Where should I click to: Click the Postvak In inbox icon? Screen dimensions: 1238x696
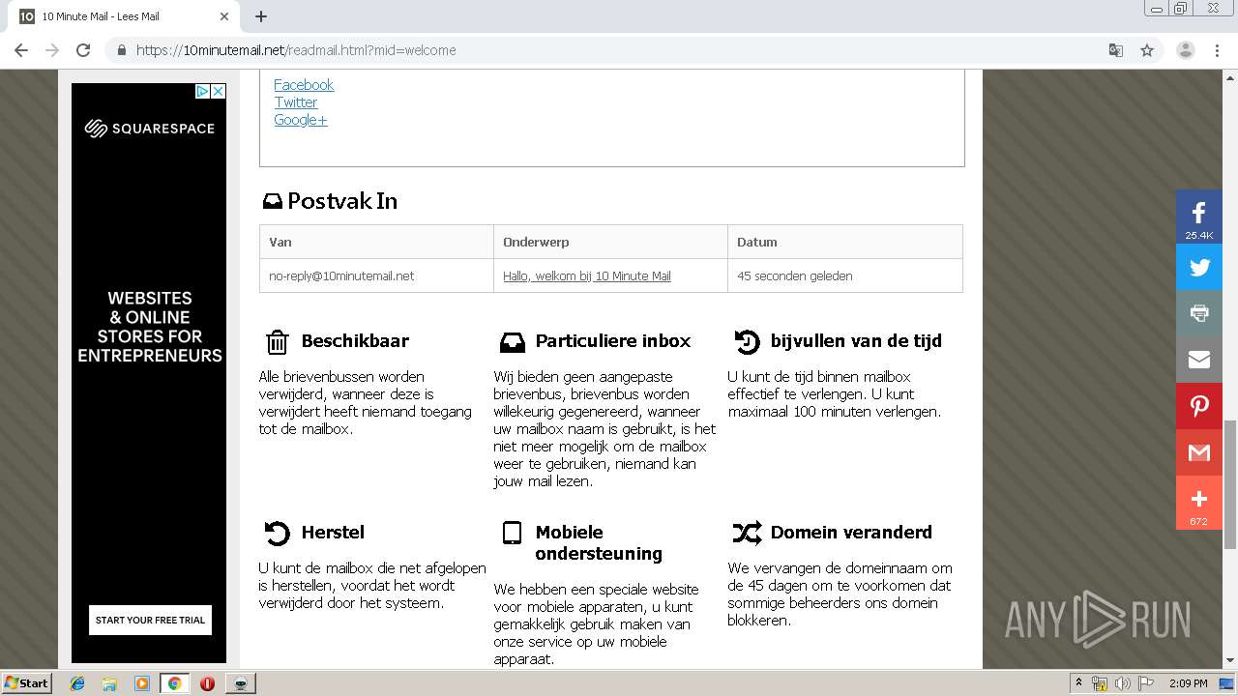pos(272,201)
